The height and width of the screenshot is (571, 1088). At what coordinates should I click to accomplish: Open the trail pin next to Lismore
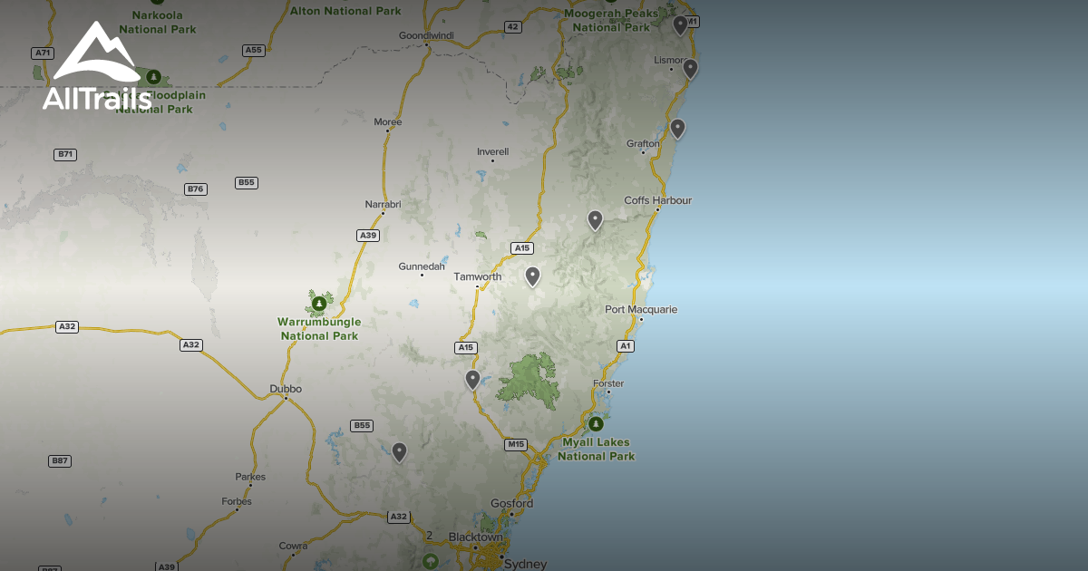point(690,68)
